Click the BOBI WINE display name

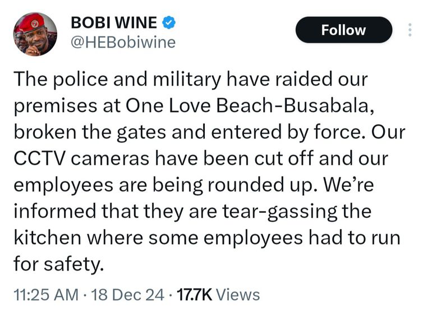114,24
